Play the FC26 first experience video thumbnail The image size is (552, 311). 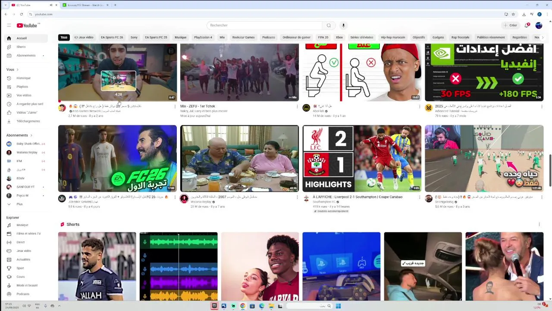117,159
